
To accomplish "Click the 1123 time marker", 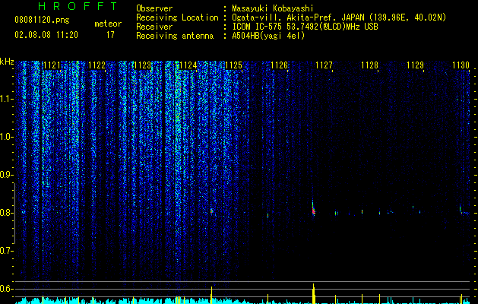I will (143, 65).
